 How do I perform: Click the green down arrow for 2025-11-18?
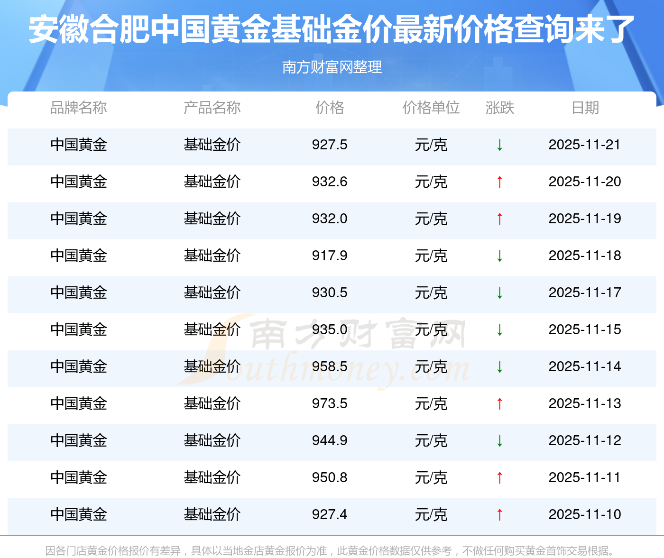pyautogui.click(x=499, y=256)
